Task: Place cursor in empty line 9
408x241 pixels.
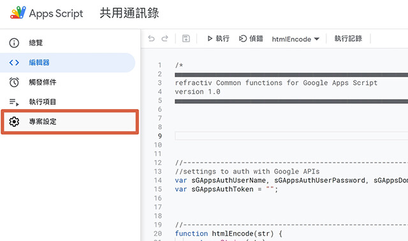Action: (291, 136)
